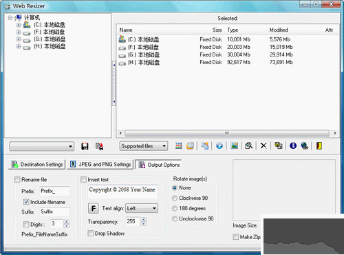Enable Drop Shadow checkbox
Image resolution: width=344 pixels, height=255 pixels.
pyautogui.click(x=91, y=234)
